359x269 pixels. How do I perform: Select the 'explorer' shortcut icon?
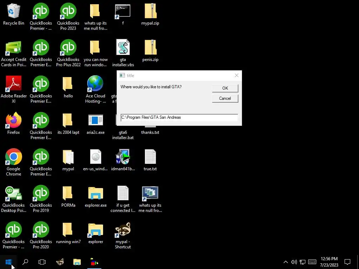tap(95, 233)
